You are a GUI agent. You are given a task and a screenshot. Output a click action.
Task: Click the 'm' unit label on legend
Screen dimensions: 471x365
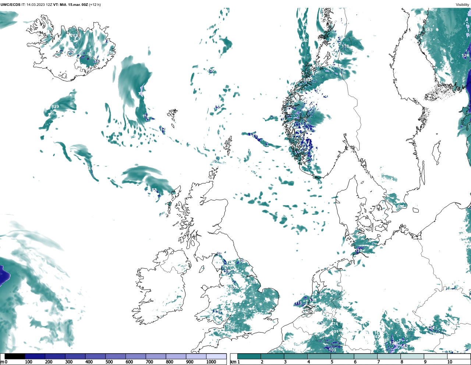click(x=2, y=362)
